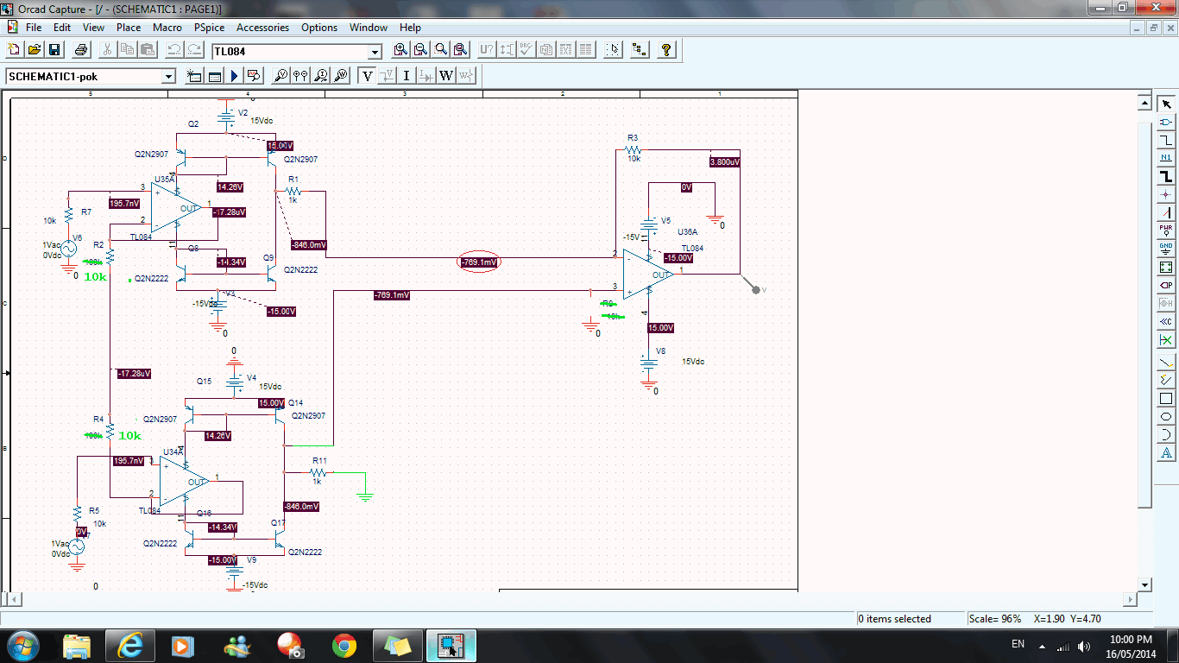
Task: Toggle bias power display W button
Action: [446, 76]
